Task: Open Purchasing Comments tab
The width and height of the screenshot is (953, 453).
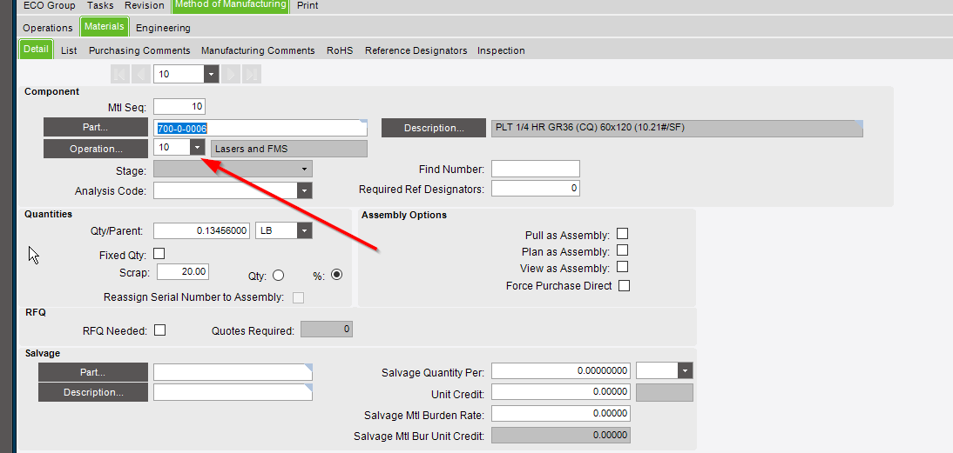Action: (139, 51)
